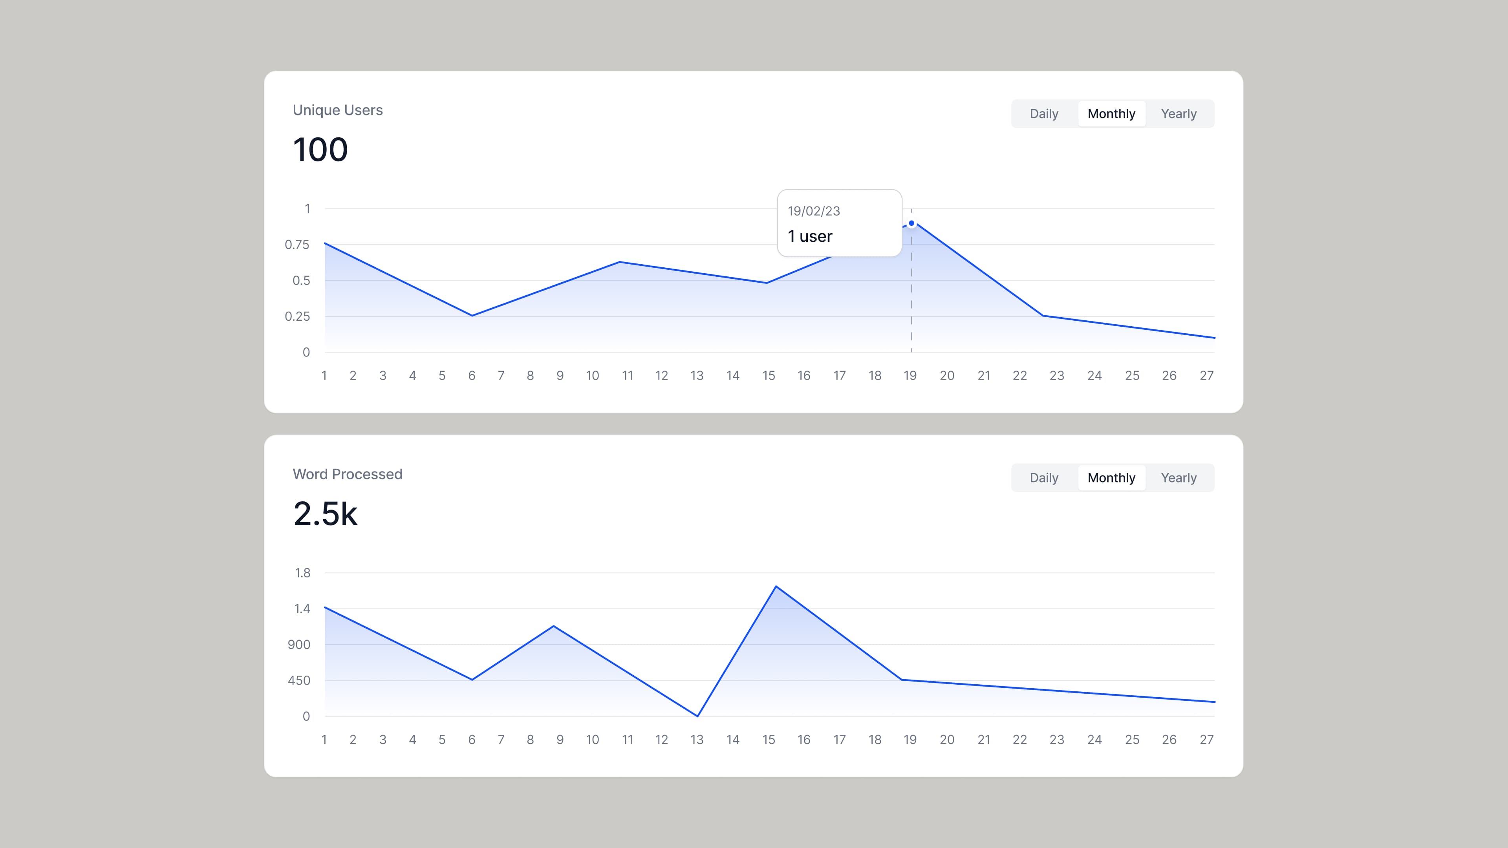Click day 15 label on Word Processed axis
The height and width of the screenshot is (848, 1508).
(769, 740)
